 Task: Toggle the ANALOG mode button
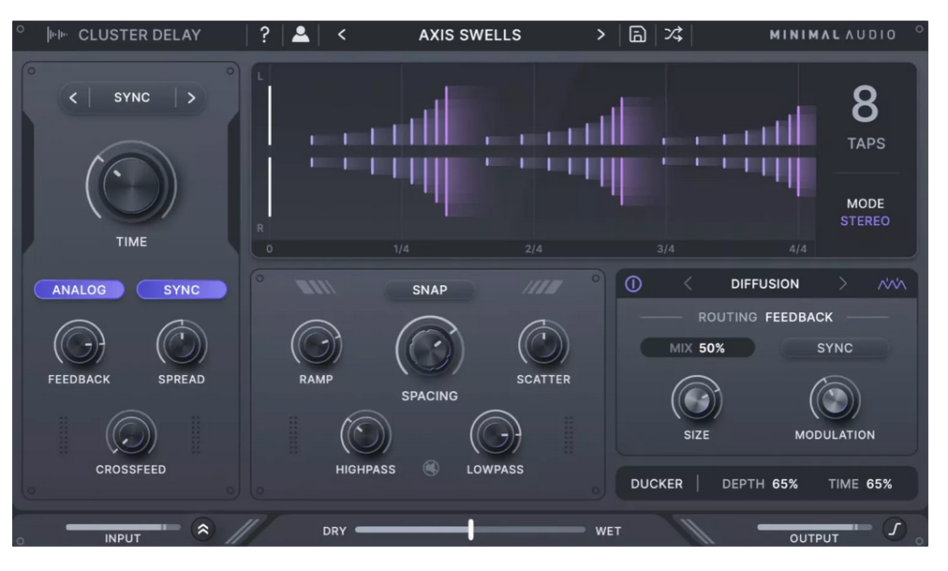point(80,290)
